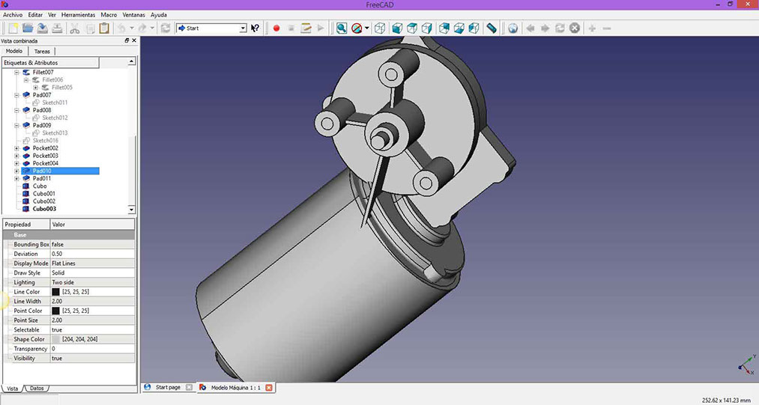Start macro recording with red dot
Image resolution: width=759 pixels, height=405 pixels.
pyautogui.click(x=276, y=28)
